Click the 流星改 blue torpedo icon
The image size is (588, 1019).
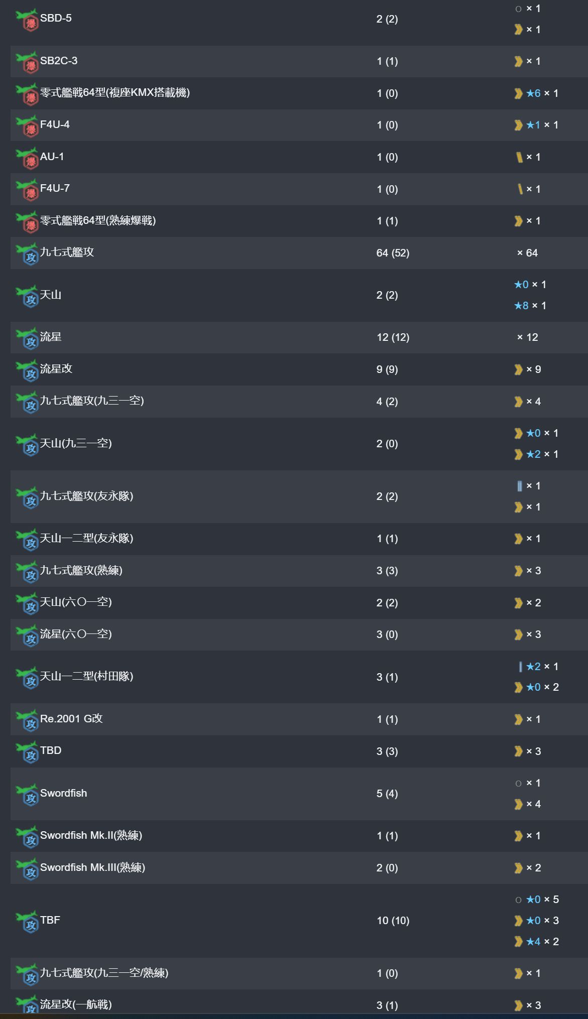[27, 370]
